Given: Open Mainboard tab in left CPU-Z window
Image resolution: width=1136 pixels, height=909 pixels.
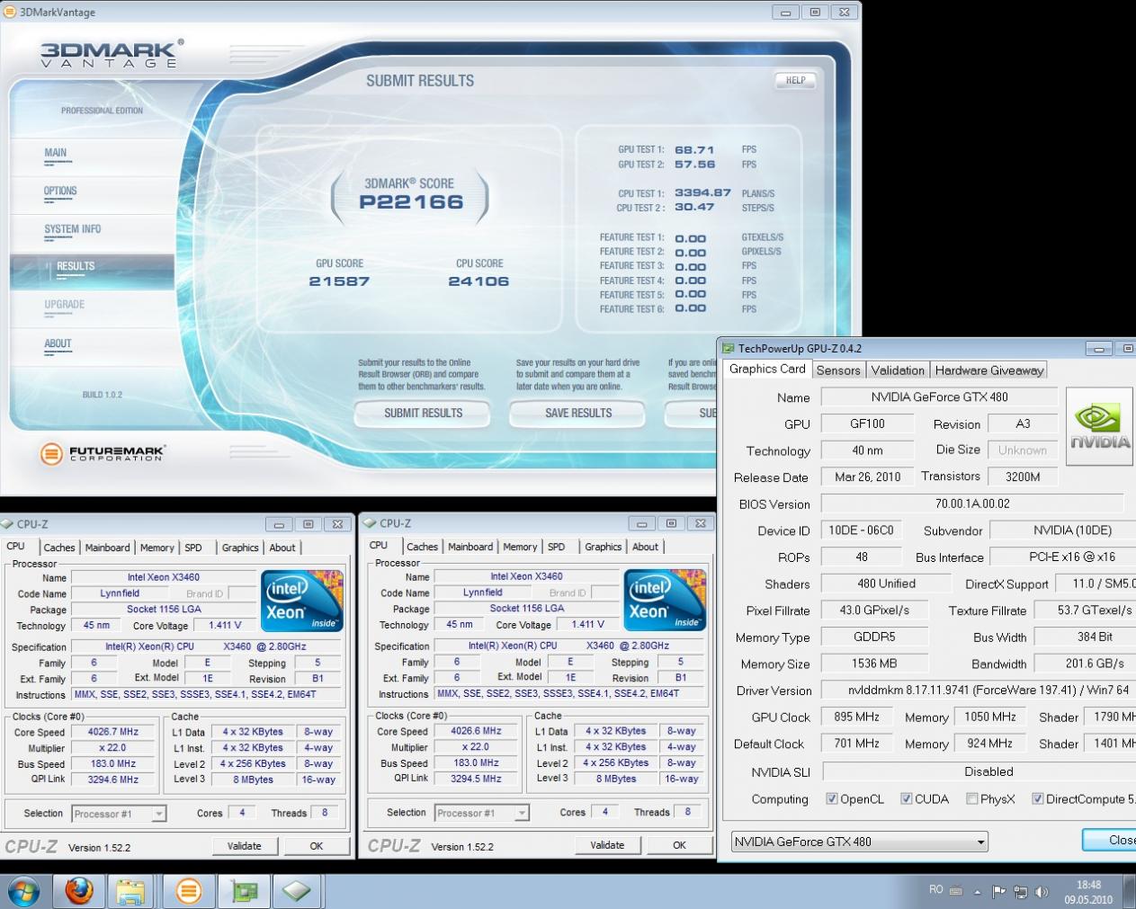Looking at the screenshot, I should pyautogui.click(x=107, y=548).
